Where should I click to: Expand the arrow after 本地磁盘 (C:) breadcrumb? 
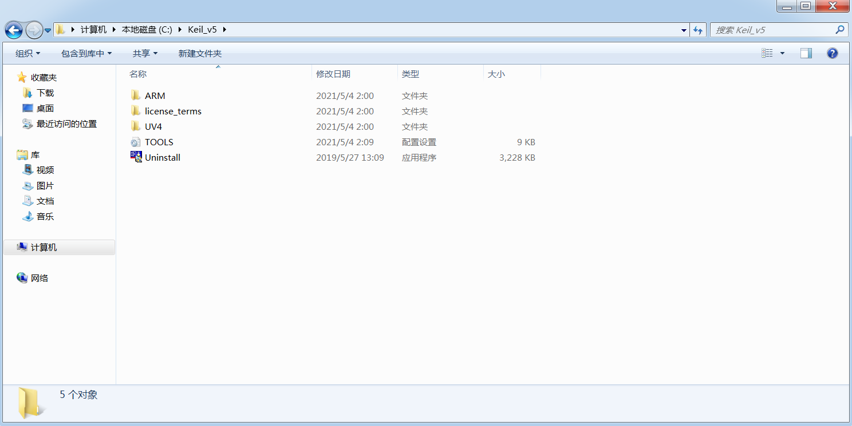click(x=180, y=30)
